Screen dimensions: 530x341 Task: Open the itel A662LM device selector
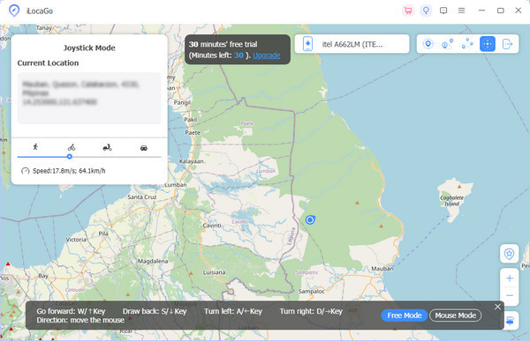click(x=352, y=44)
